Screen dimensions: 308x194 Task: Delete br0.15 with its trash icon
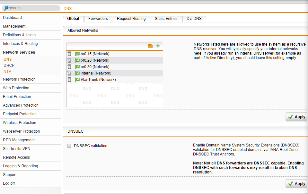(69, 54)
